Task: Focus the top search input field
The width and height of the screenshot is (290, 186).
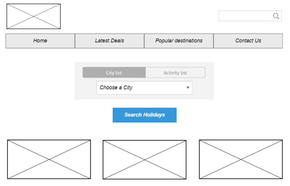Action: (x=245, y=16)
